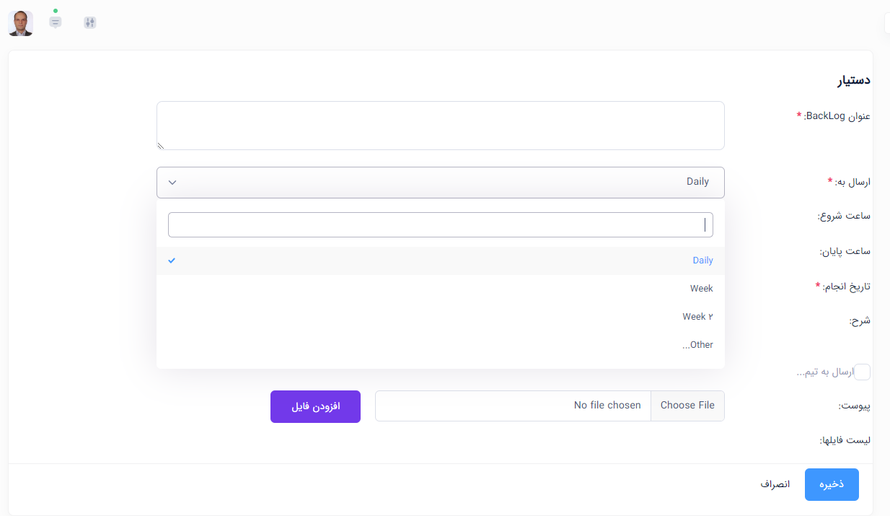Click the No file chosen field
The height and width of the screenshot is (516, 890).
(x=514, y=406)
